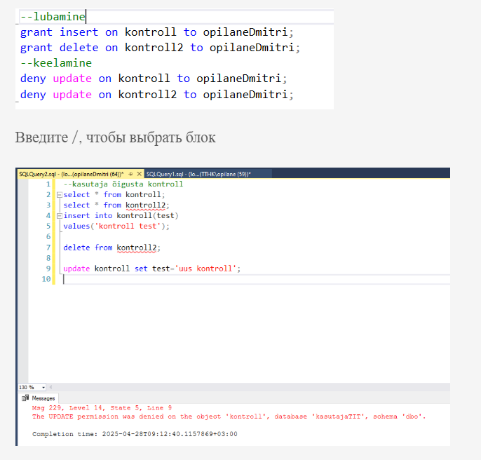Click the Completion time line in Messages
481x460 pixels.
click(x=135, y=434)
